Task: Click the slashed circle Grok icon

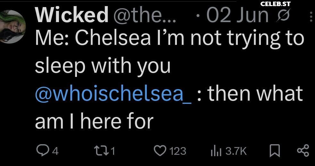Action: [x=283, y=15]
